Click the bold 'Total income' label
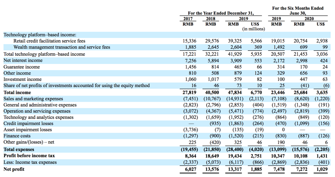335x177 pixels. (17, 92)
